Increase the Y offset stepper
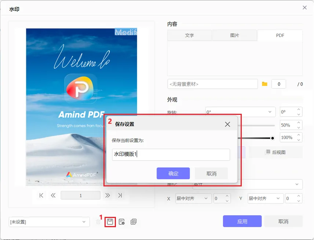Image resolution: width=314 pixels, height=240 pixels. click(299, 196)
